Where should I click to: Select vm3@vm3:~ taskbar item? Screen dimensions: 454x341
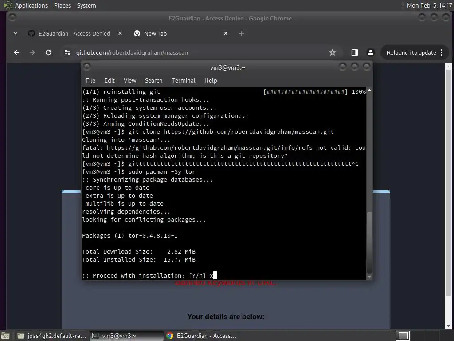pyautogui.click(x=127, y=336)
